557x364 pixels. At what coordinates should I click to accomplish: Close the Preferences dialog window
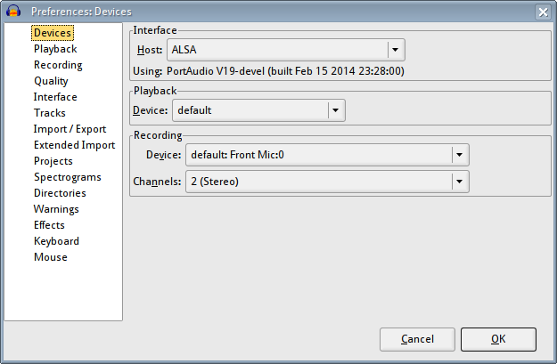click(542, 12)
